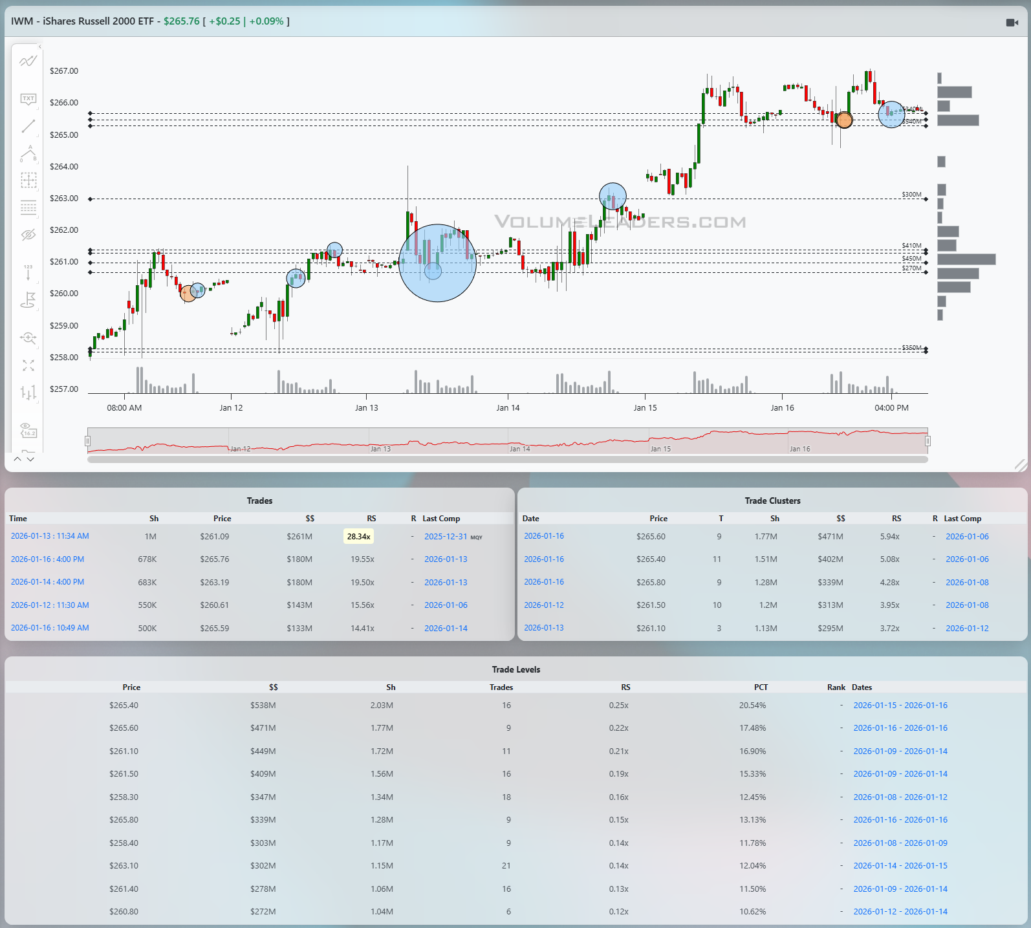
Task: Grab the left range selector handle
Action: [x=87, y=441]
